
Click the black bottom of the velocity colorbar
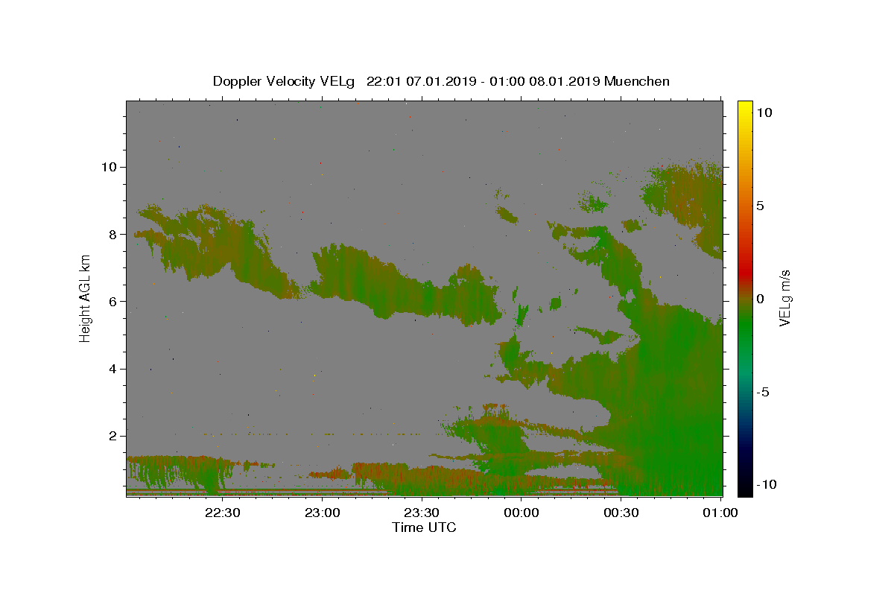[x=745, y=488]
